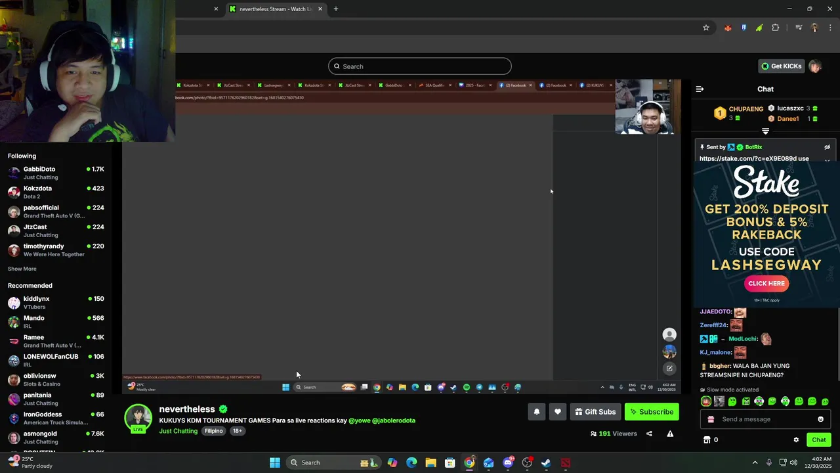Click the Gift Subs button

click(595, 412)
